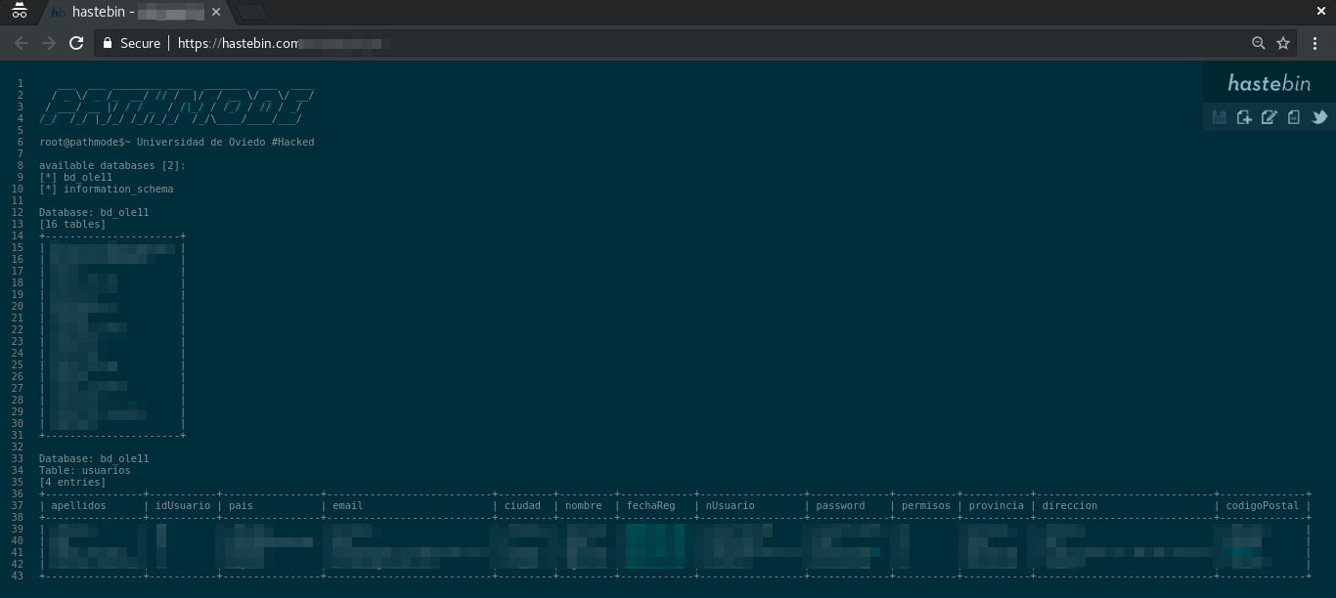The width and height of the screenshot is (1336, 598).
Task: Click the Twitter bird icon
Action: pyautogui.click(x=1319, y=117)
